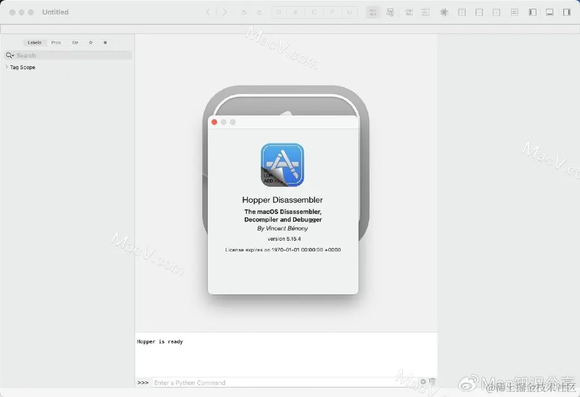Switch to the Str tab
The height and width of the screenshot is (397, 580).
pos(75,42)
